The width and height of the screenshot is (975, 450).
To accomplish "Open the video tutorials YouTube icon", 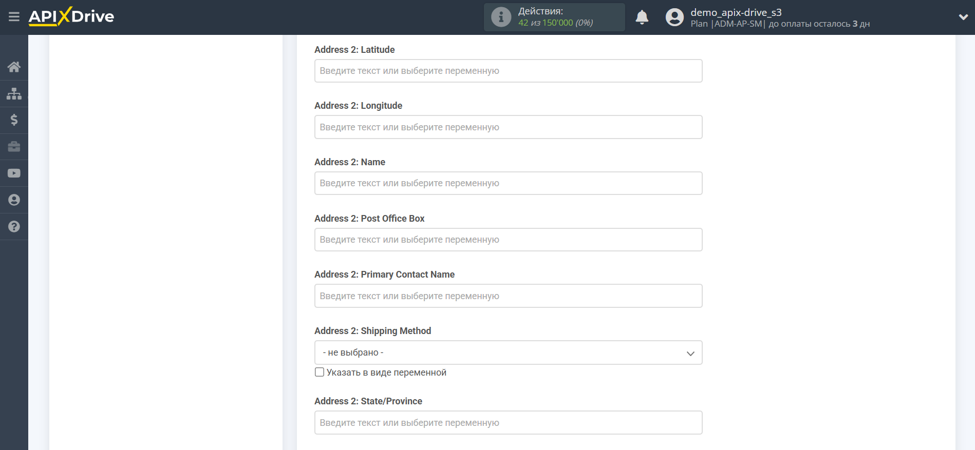I will point(14,173).
